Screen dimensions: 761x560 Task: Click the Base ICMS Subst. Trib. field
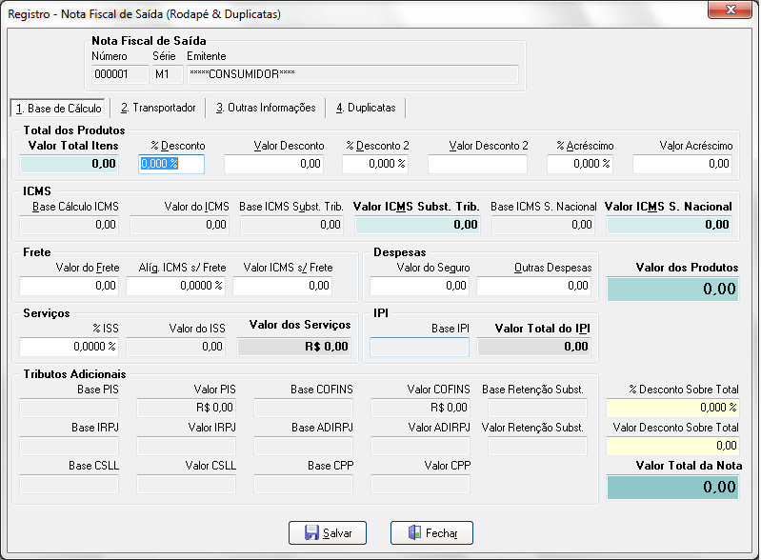tap(292, 225)
